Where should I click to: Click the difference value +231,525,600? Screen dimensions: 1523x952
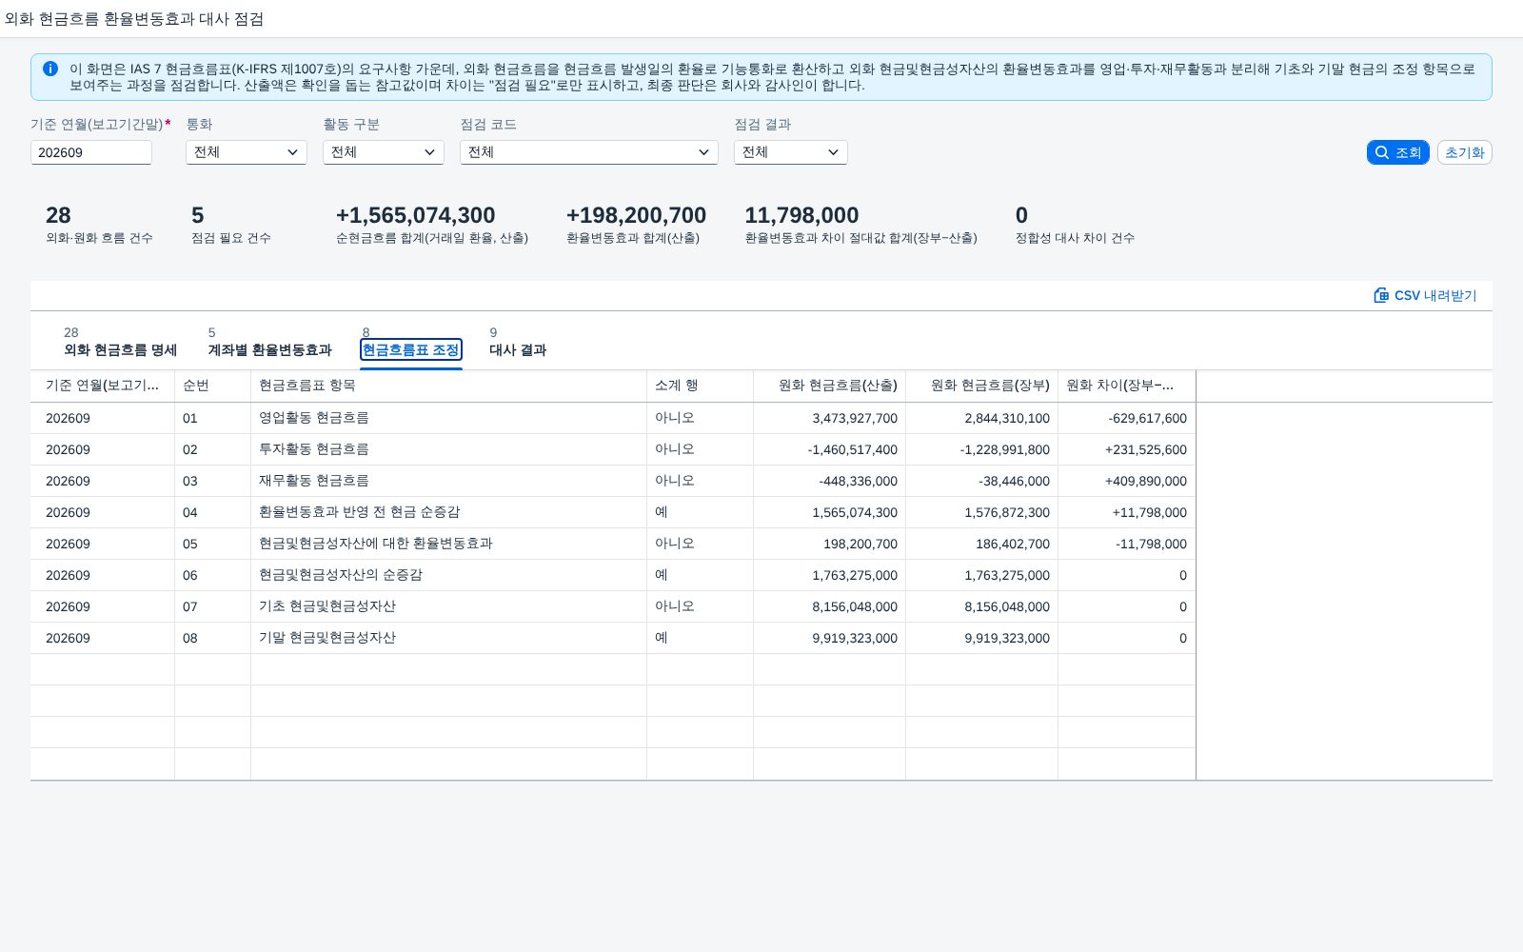[1145, 449]
